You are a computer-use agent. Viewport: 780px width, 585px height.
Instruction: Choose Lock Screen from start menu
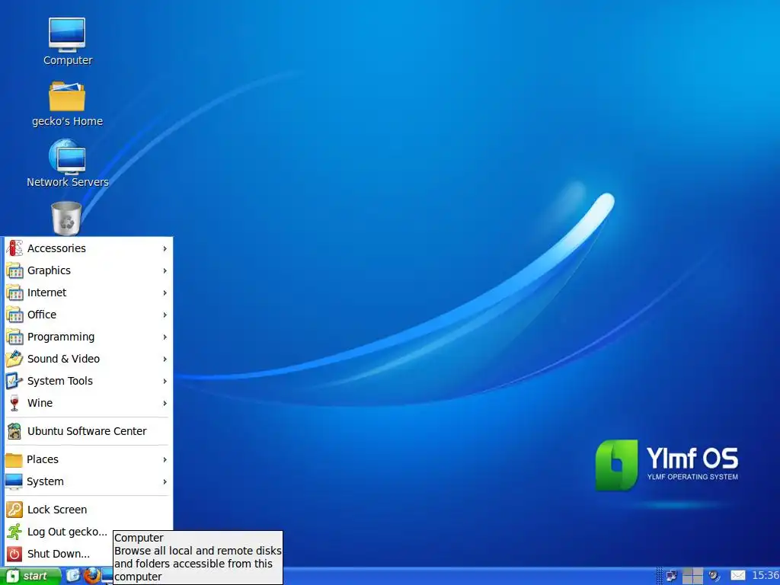[x=88, y=510]
